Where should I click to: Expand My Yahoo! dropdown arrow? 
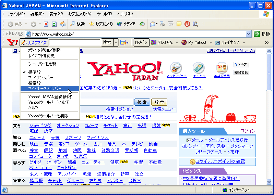click(211, 43)
